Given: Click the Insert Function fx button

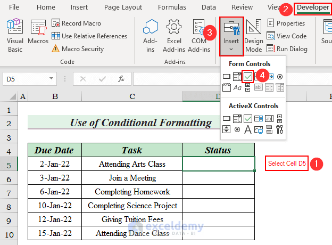Looking at the screenshot, I should coord(121,79).
